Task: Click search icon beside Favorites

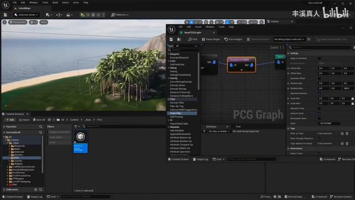Action: click(40, 127)
